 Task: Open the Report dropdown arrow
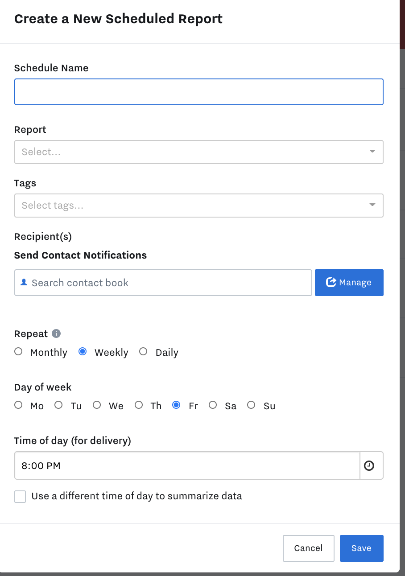[x=372, y=152]
